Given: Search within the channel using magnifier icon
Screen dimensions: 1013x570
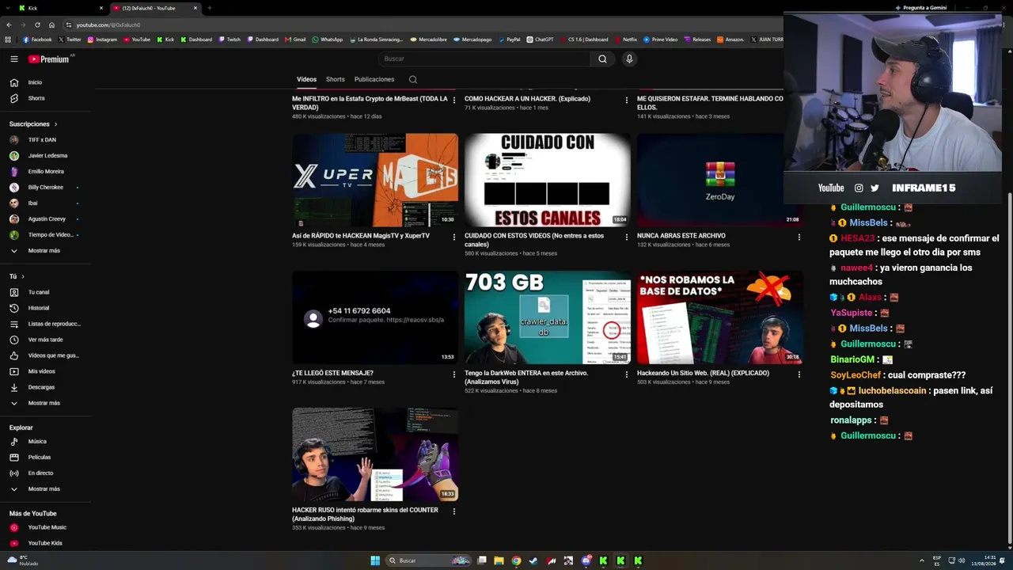Looking at the screenshot, I should pyautogui.click(x=413, y=79).
